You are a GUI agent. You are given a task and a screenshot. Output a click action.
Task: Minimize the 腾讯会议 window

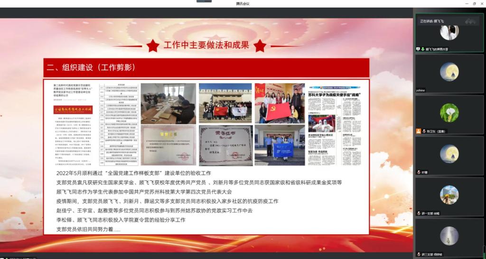(x=467, y=3)
